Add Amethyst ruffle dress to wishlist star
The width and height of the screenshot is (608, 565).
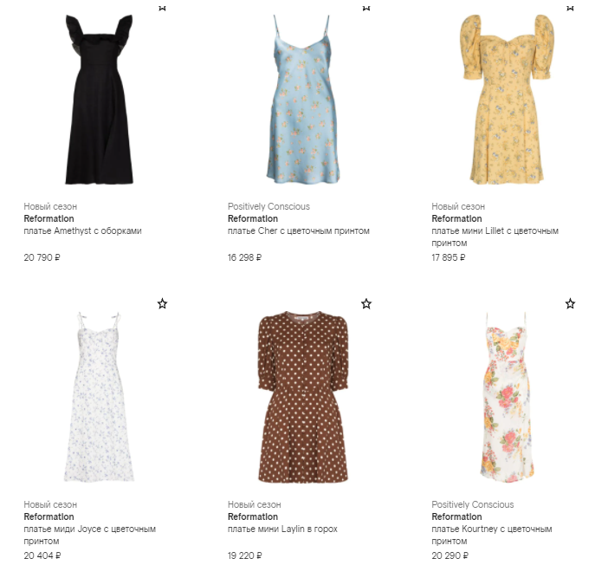(163, 8)
